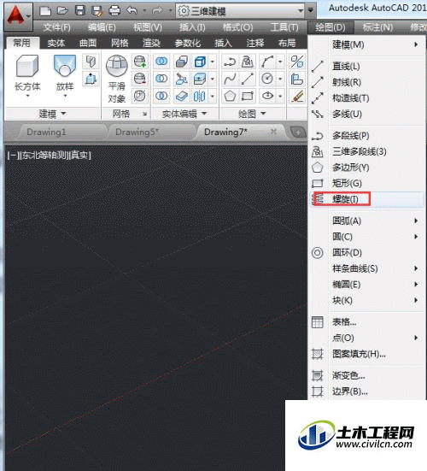Viewport: 427px width, 471px height.
Task: Click the line tool icon in ribbon
Action: (x=248, y=79)
